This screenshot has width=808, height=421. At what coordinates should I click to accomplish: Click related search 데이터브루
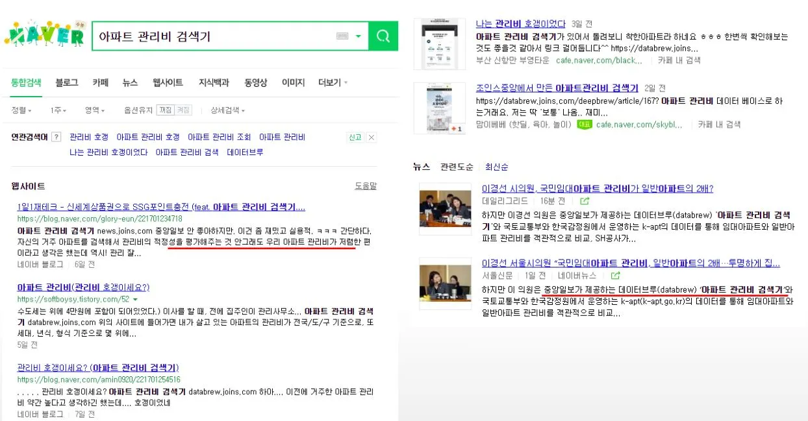tap(245, 152)
